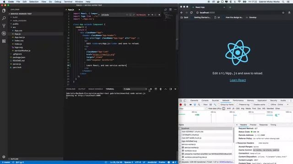Maximize the panel with the chevron-up icon
The image size is (293, 164).
click(x=166, y=89)
